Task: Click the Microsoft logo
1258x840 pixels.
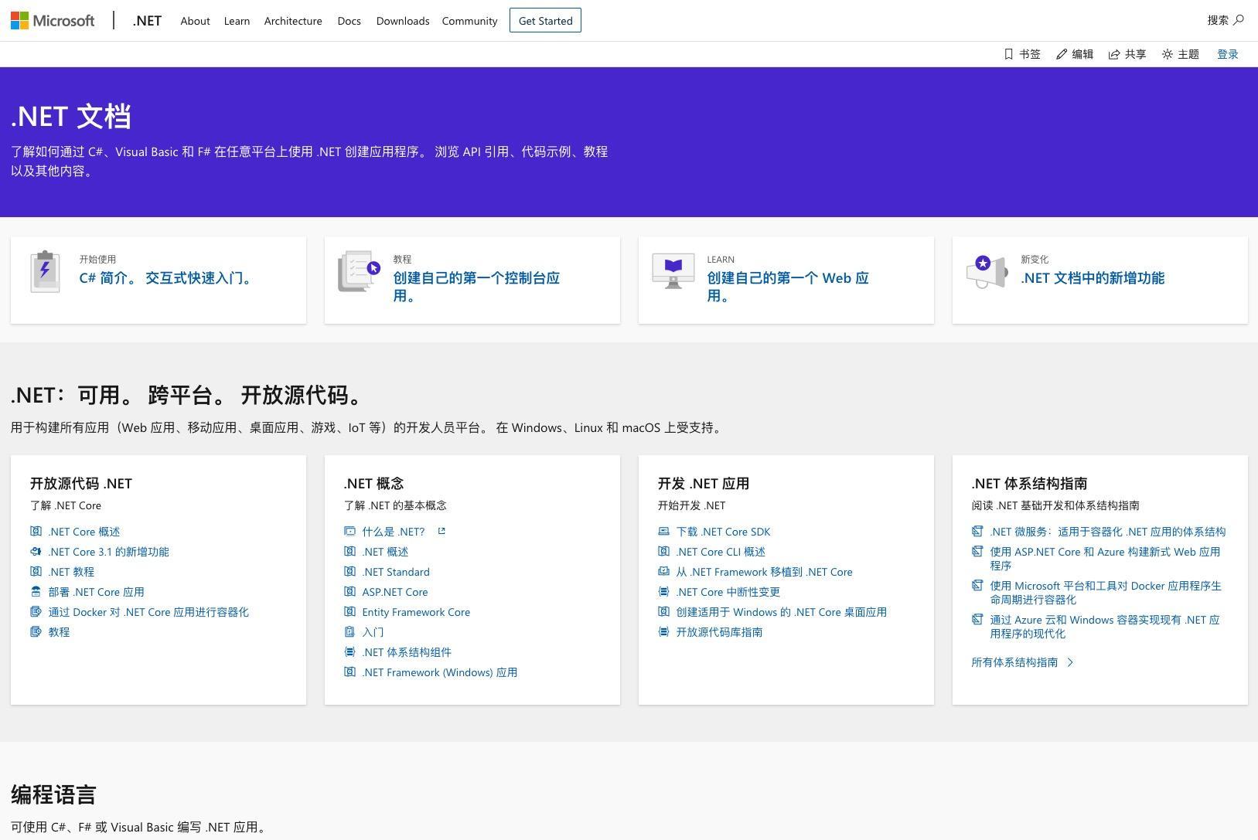Action: [53, 21]
